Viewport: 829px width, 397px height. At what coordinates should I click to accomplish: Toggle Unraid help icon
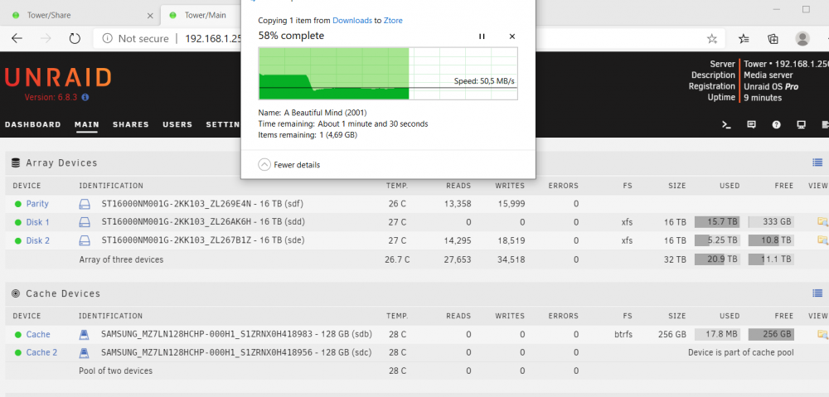[776, 125]
